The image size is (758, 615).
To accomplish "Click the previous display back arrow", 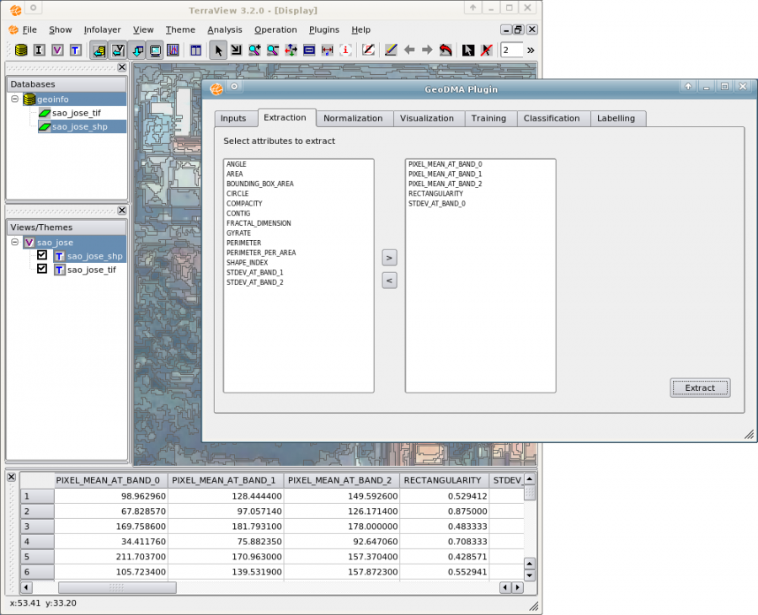I will coord(408,51).
